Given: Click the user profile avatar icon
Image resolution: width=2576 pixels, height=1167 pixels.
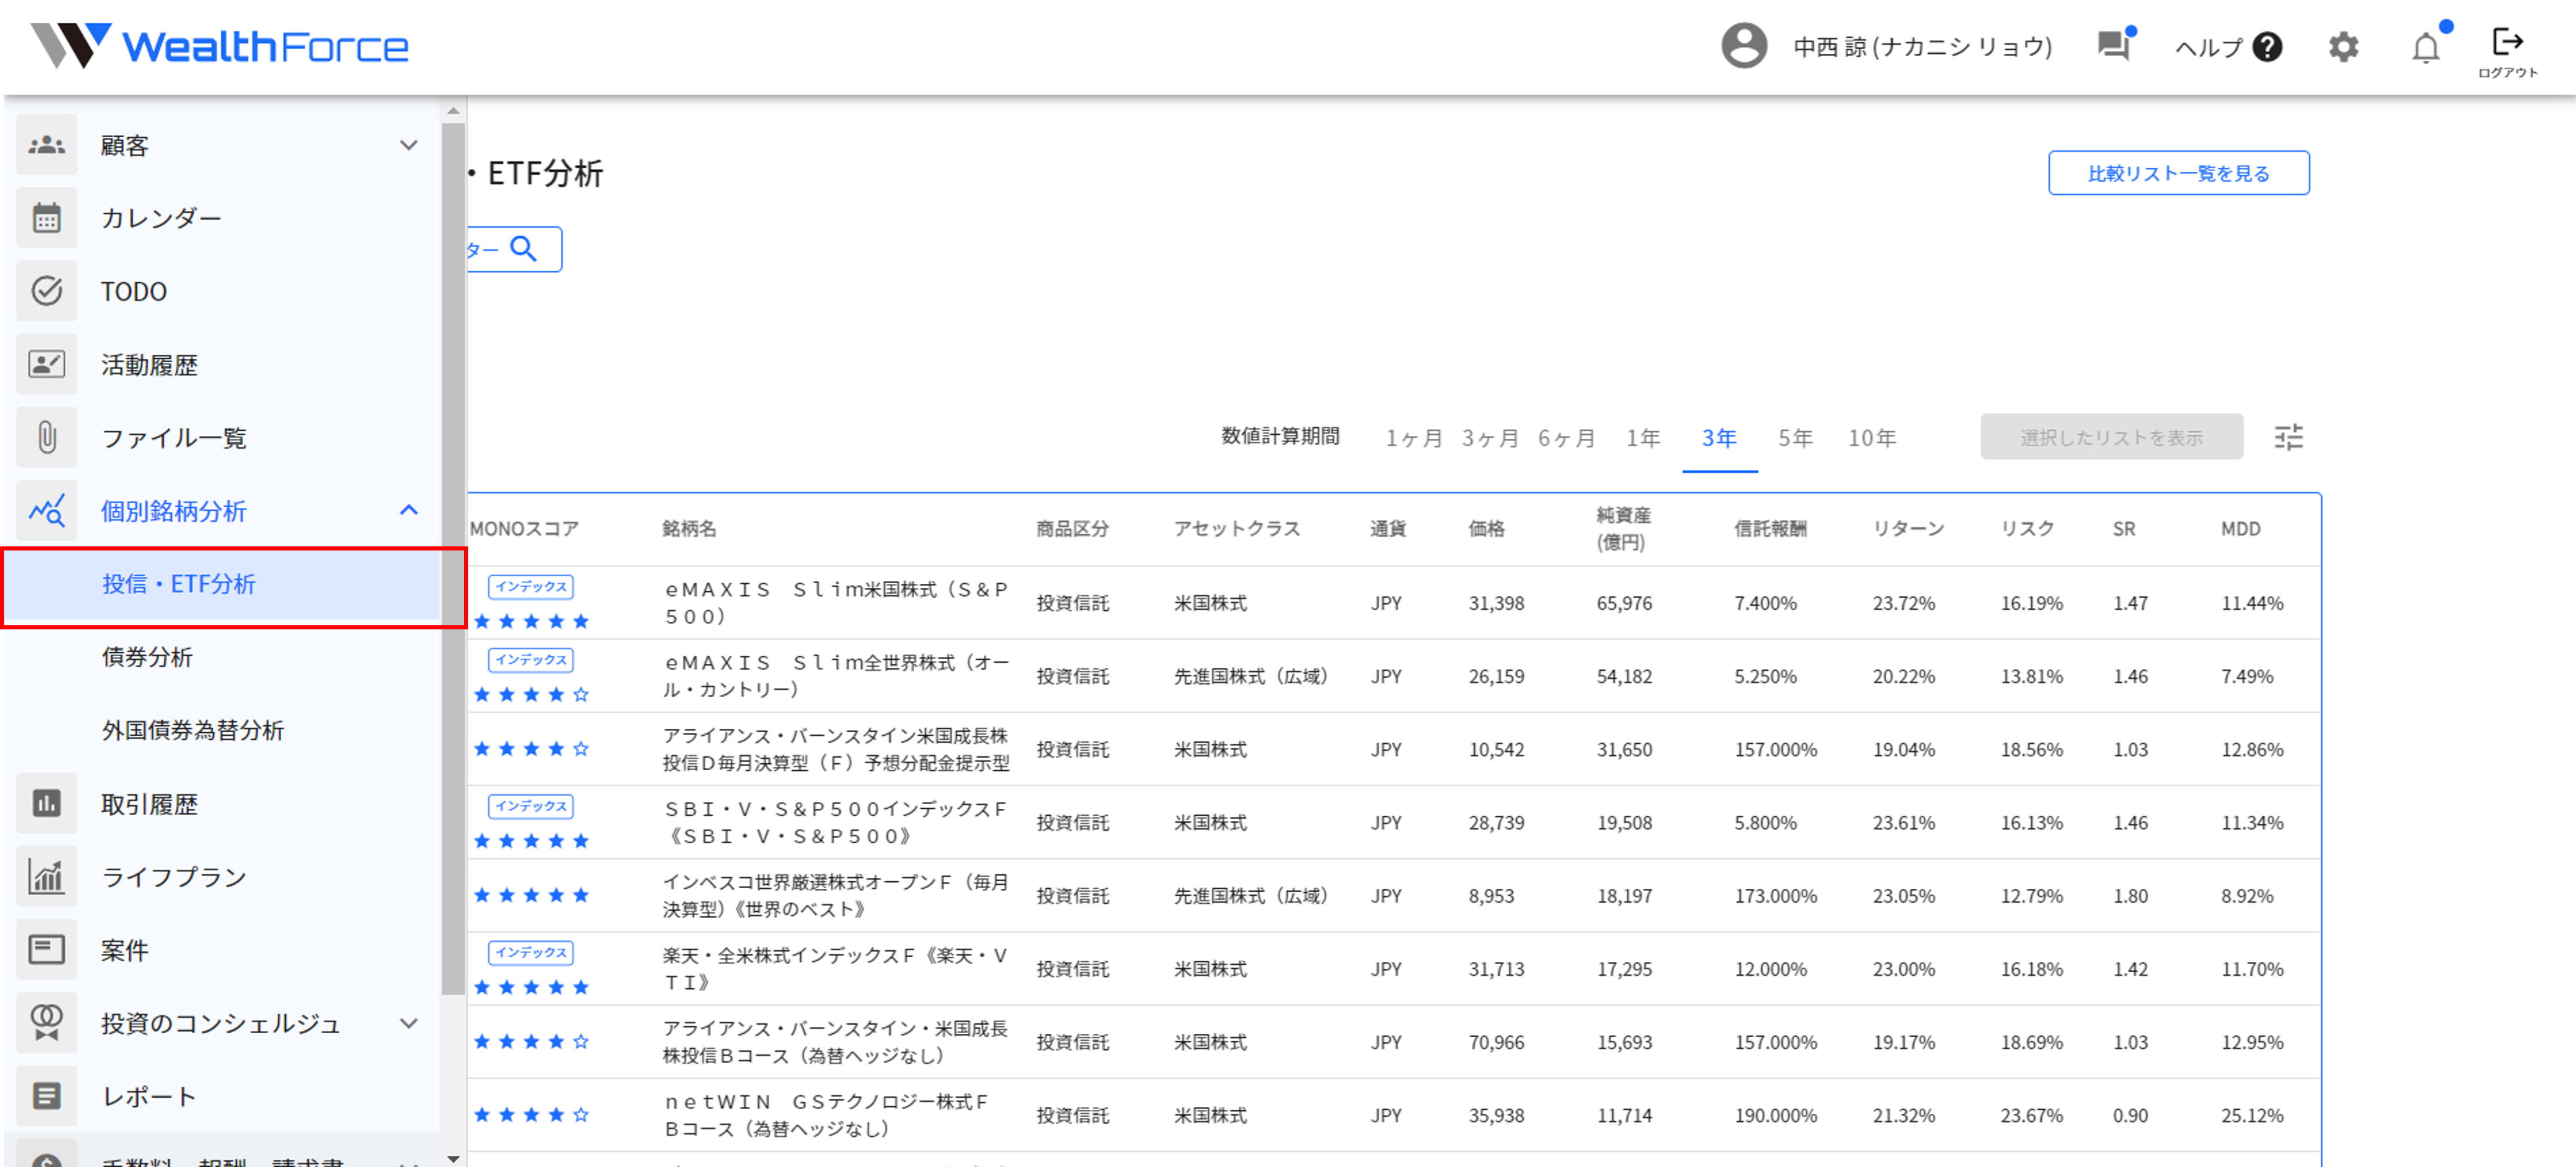Looking at the screenshot, I should pos(1743,46).
